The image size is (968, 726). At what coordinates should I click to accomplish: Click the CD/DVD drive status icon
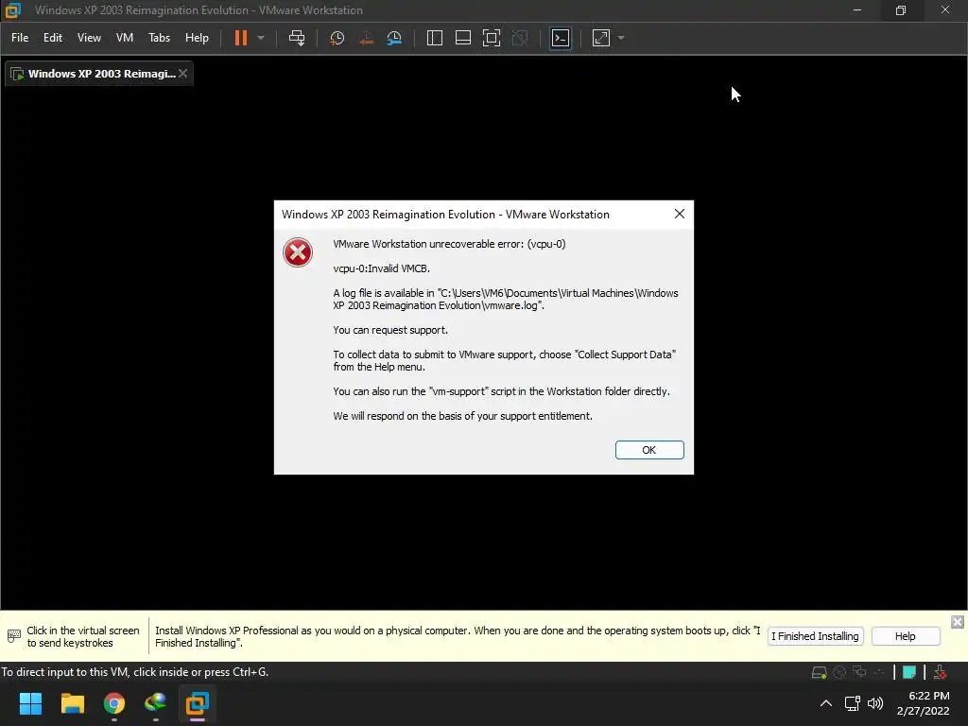pos(839,672)
